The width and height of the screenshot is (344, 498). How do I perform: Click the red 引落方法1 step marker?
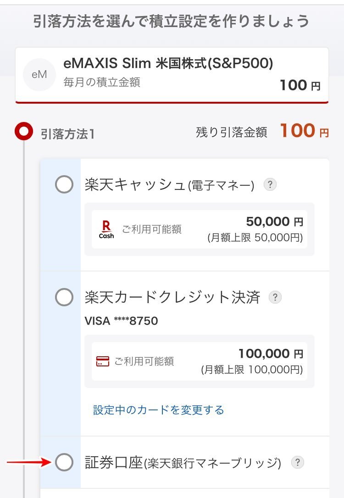pyautogui.click(x=24, y=131)
